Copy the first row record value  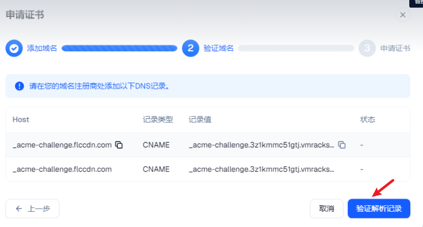(x=342, y=145)
